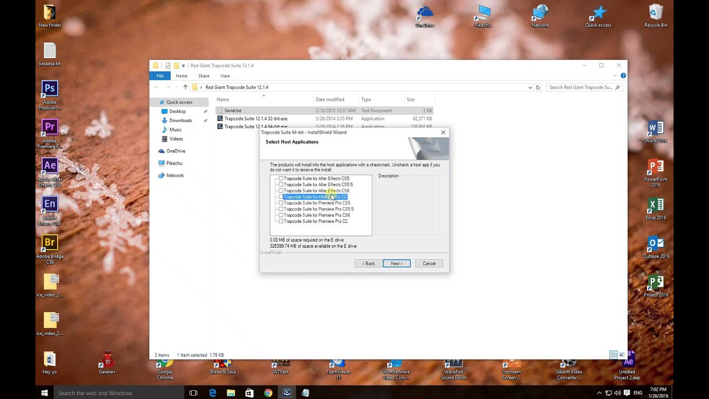This screenshot has width=709, height=399.
Task: Launch PowerPoint 2016 from the desktop
Action: 656,172
